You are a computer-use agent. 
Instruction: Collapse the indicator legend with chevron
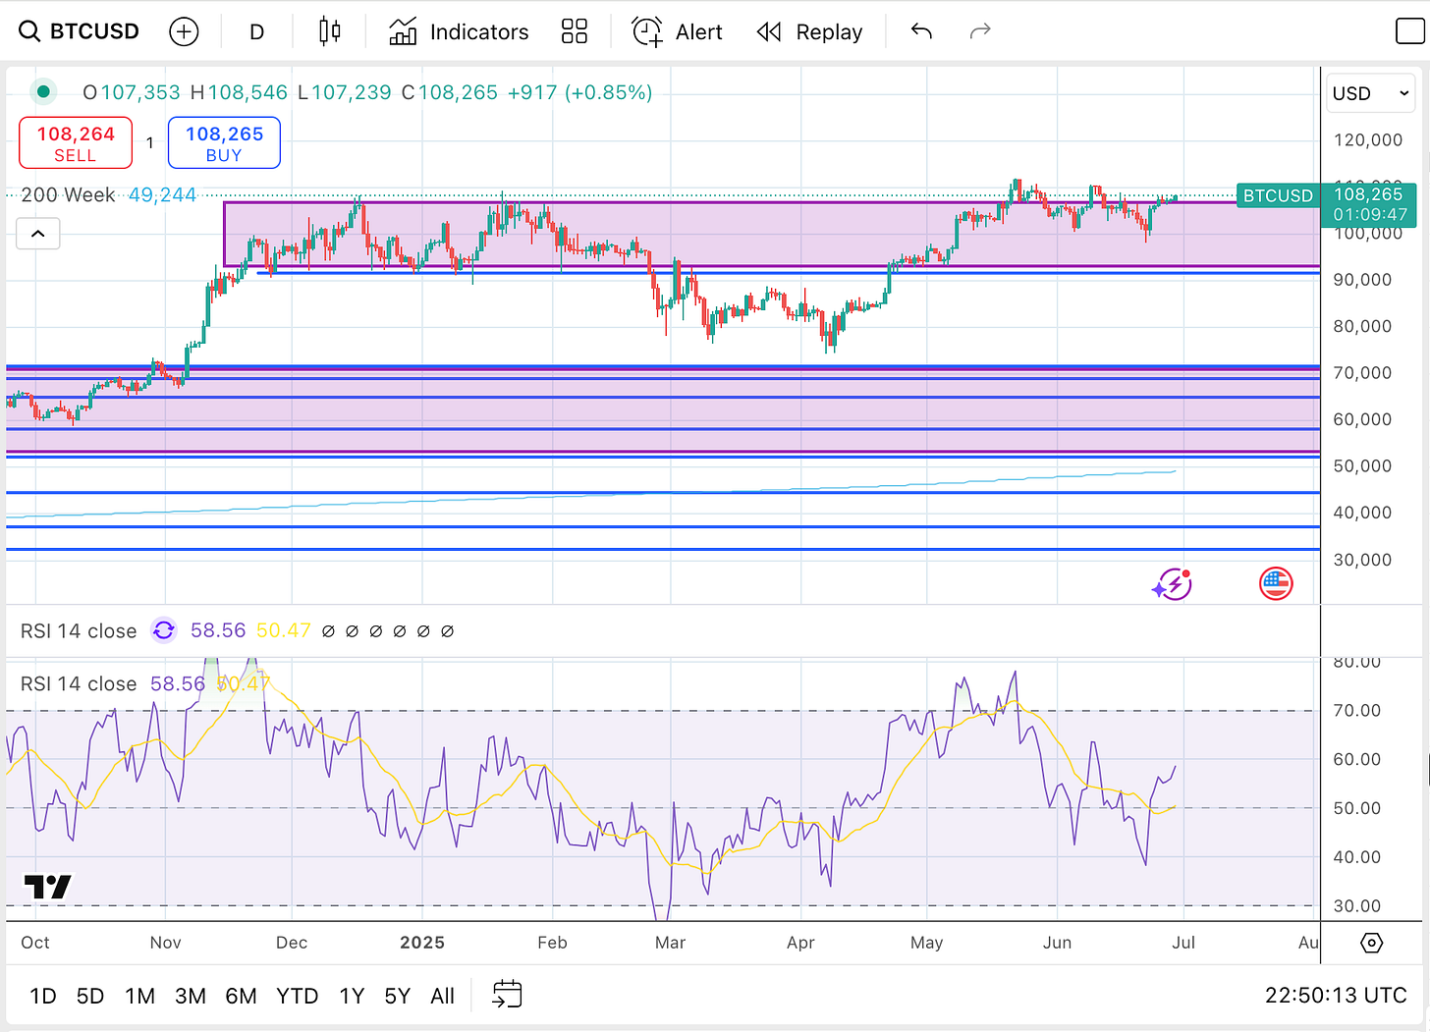click(37, 234)
